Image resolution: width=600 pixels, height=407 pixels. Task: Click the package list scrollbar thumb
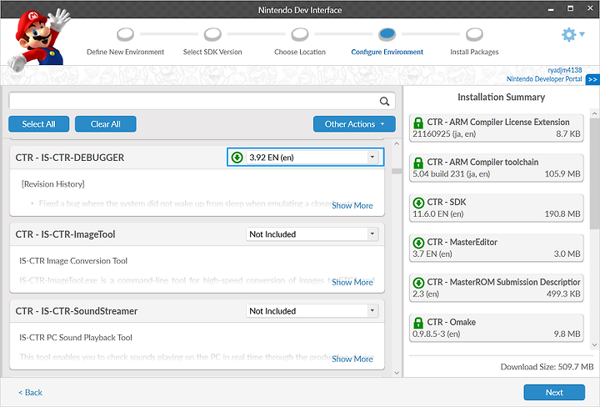[x=397, y=171]
